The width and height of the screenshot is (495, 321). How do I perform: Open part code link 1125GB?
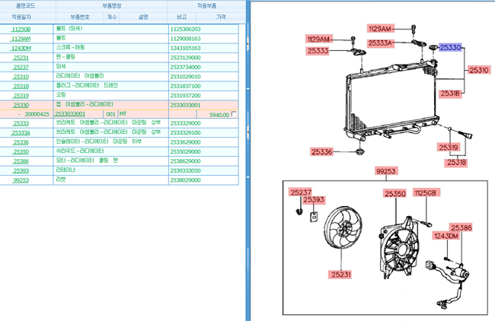tap(21, 30)
